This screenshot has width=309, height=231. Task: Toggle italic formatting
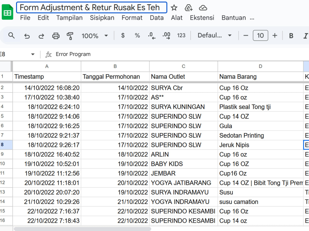pyautogui.click(x=306, y=36)
